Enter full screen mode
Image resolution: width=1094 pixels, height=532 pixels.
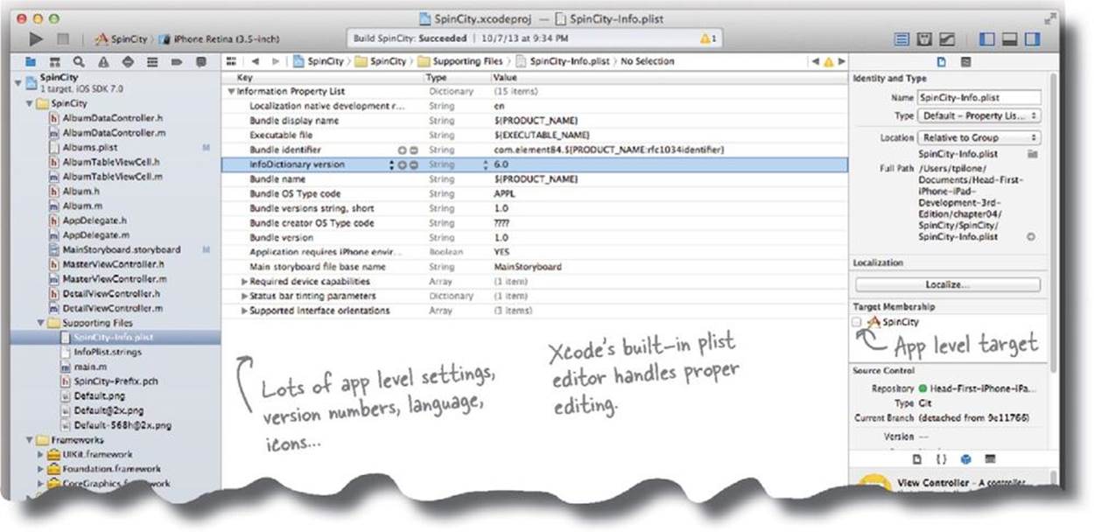click(1049, 17)
